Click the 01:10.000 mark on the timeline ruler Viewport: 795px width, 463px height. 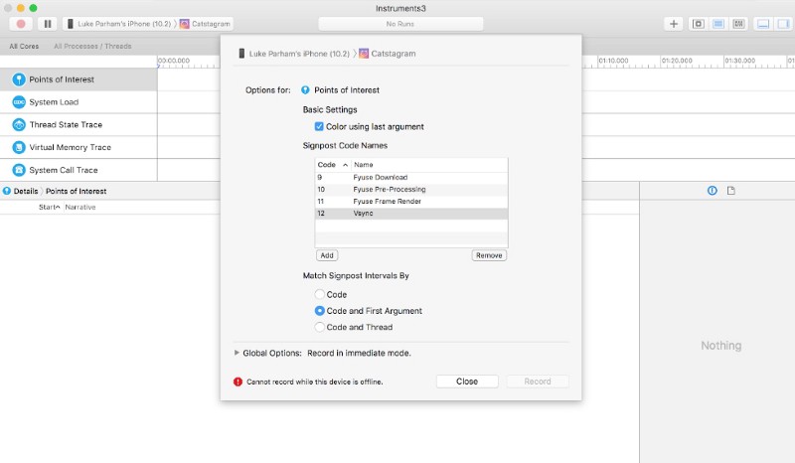tap(613, 61)
